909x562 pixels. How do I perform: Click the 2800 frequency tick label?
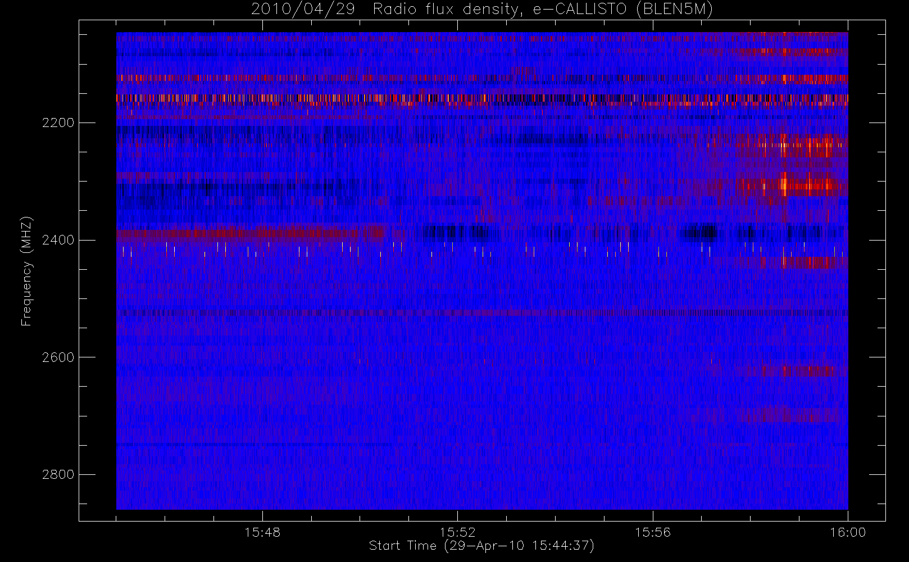[x=58, y=475]
